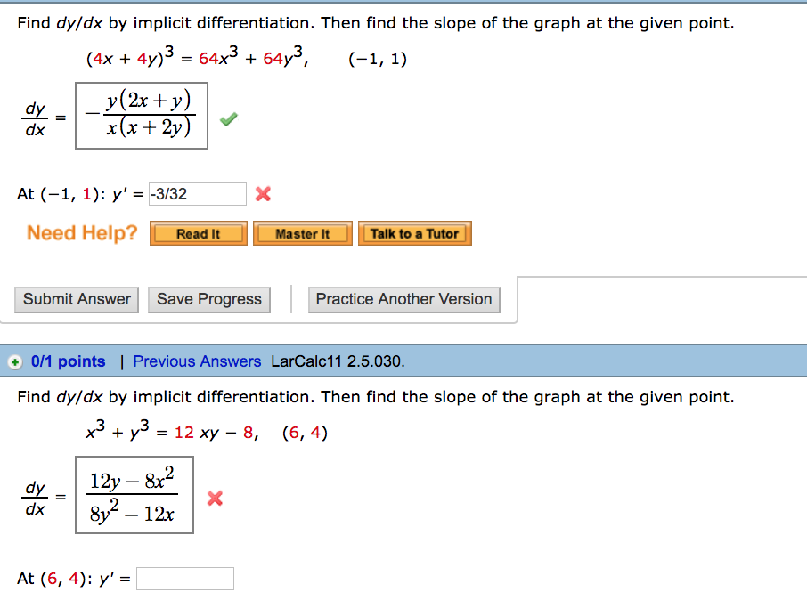
Task: Click Save Progress to store work
Action: (x=208, y=299)
